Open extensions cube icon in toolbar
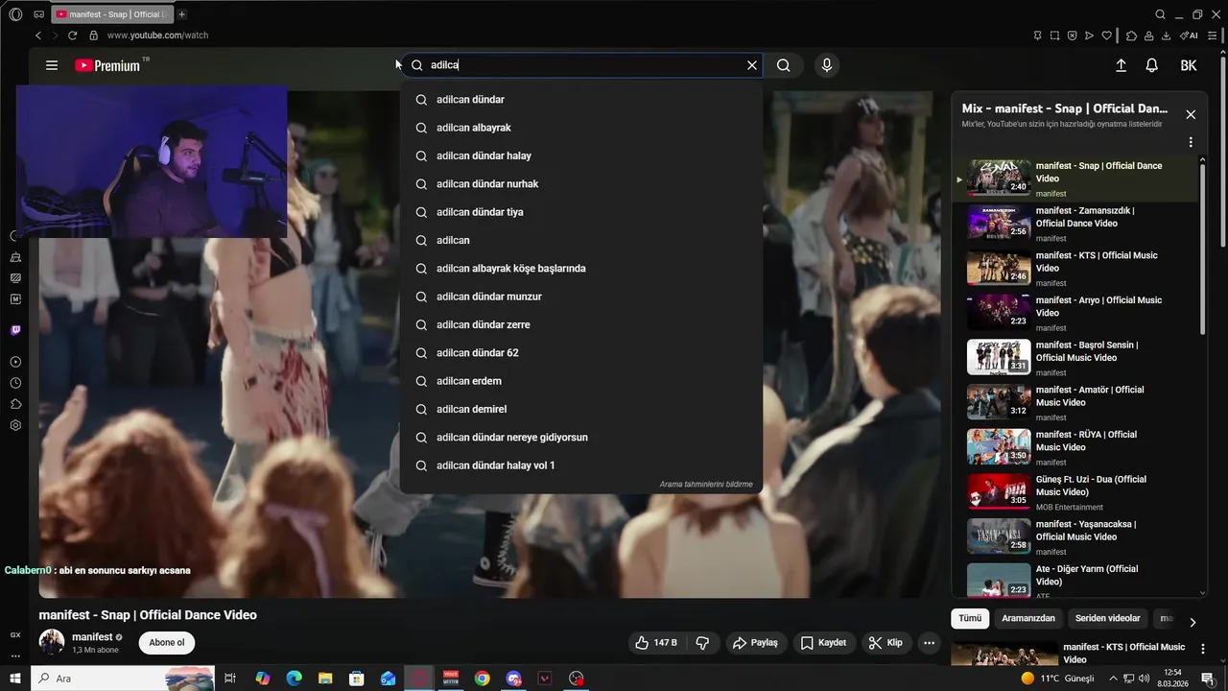 [1131, 36]
